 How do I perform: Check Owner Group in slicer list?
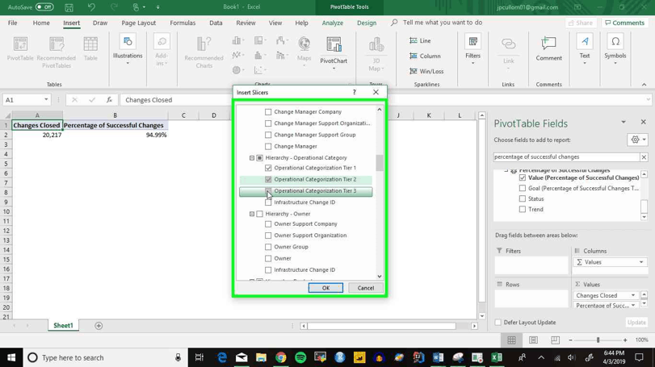pyautogui.click(x=268, y=247)
